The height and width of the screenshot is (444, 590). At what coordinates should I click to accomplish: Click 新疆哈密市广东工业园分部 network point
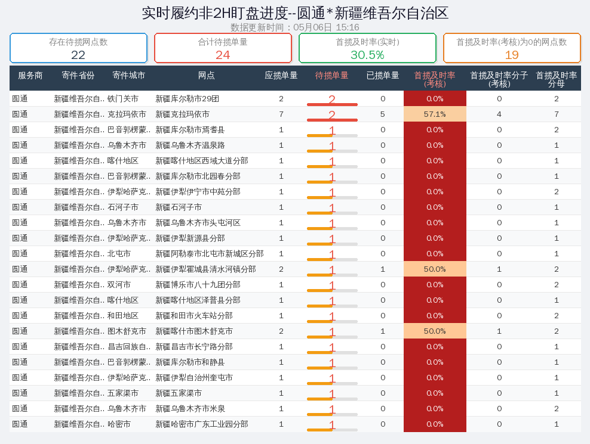pos(202,424)
